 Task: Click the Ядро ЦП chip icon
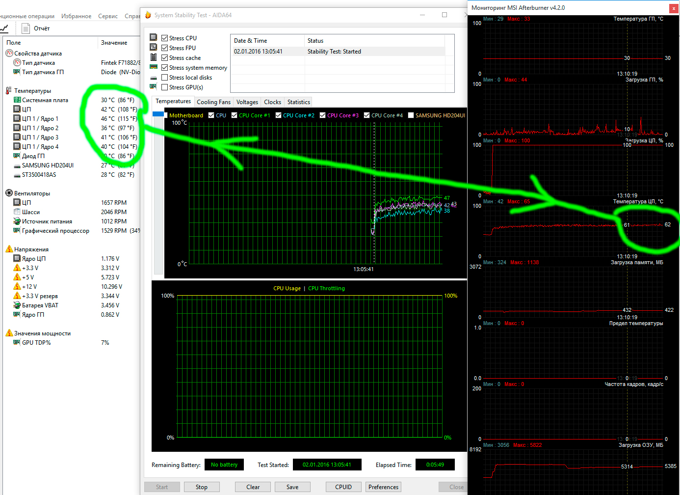[x=17, y=259]
